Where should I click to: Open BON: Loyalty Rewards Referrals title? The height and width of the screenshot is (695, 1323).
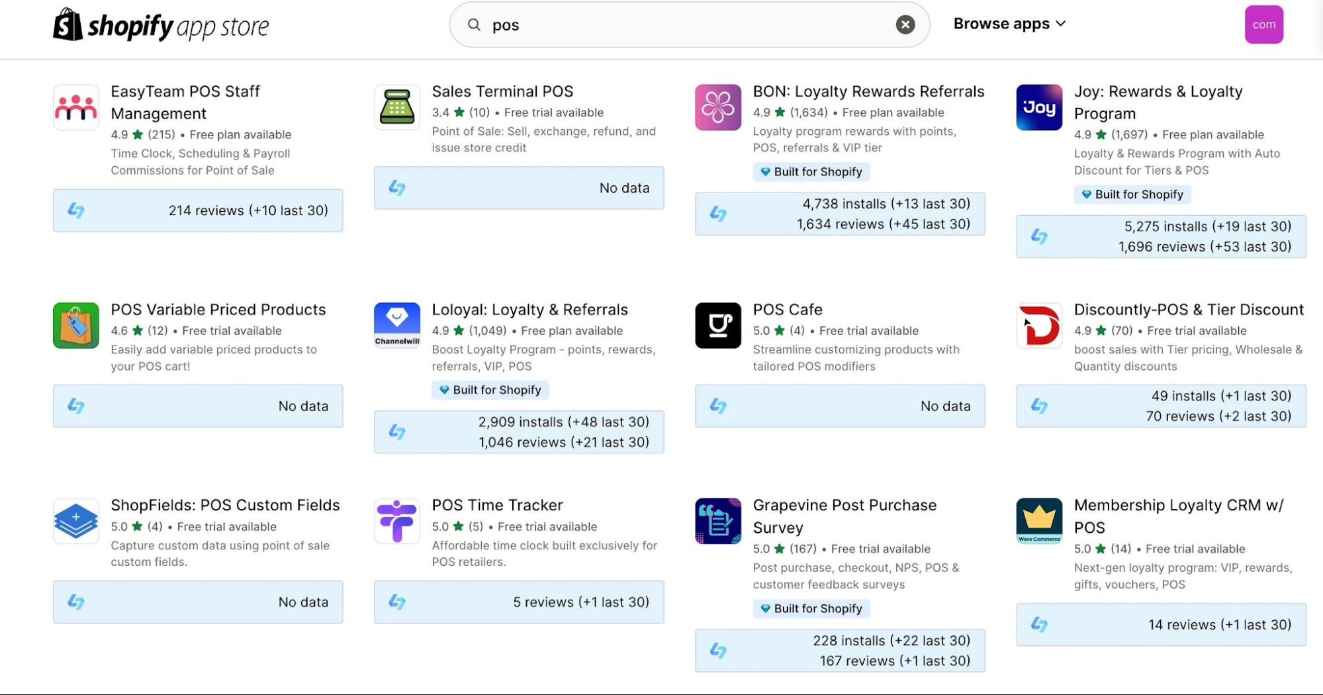(x=868, y=91)
